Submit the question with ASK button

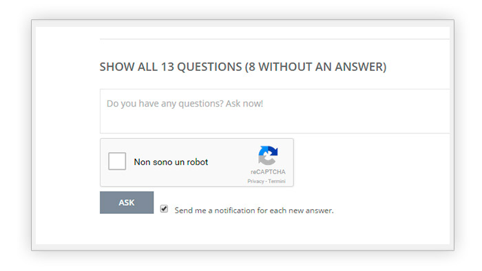[127, 202]
